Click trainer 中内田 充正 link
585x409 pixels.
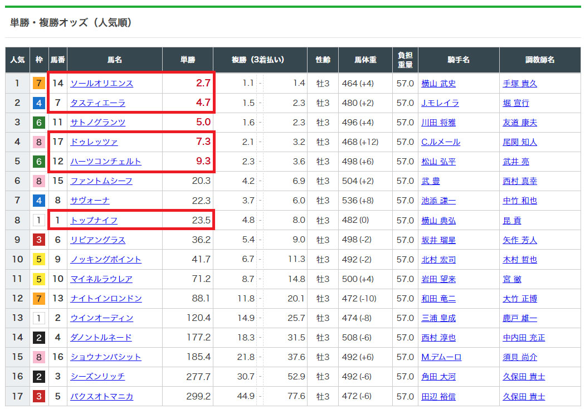click(x=524, y=338)
